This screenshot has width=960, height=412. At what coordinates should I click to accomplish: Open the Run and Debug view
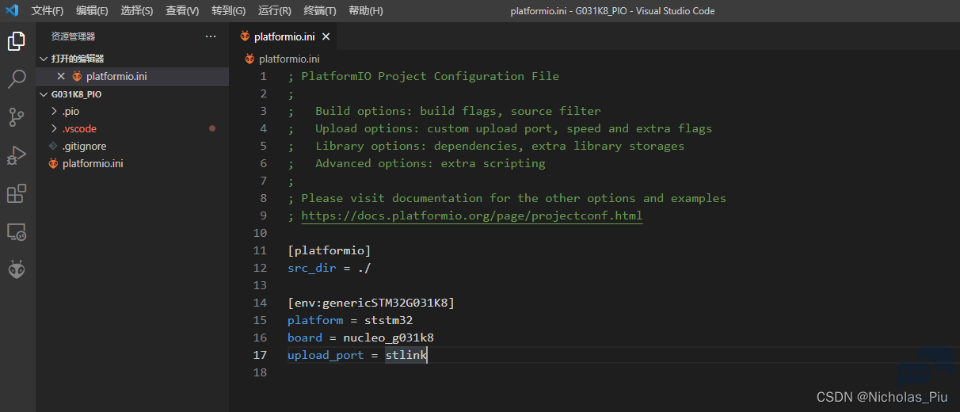[x=17, y=155]
